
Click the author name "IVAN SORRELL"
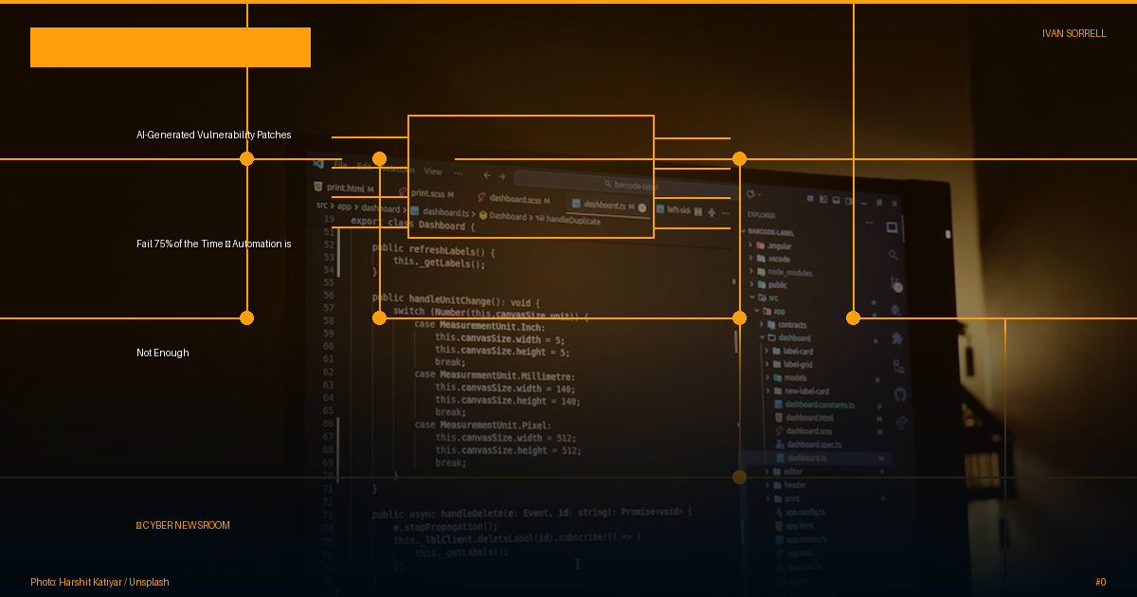(x=1074, y=33)
